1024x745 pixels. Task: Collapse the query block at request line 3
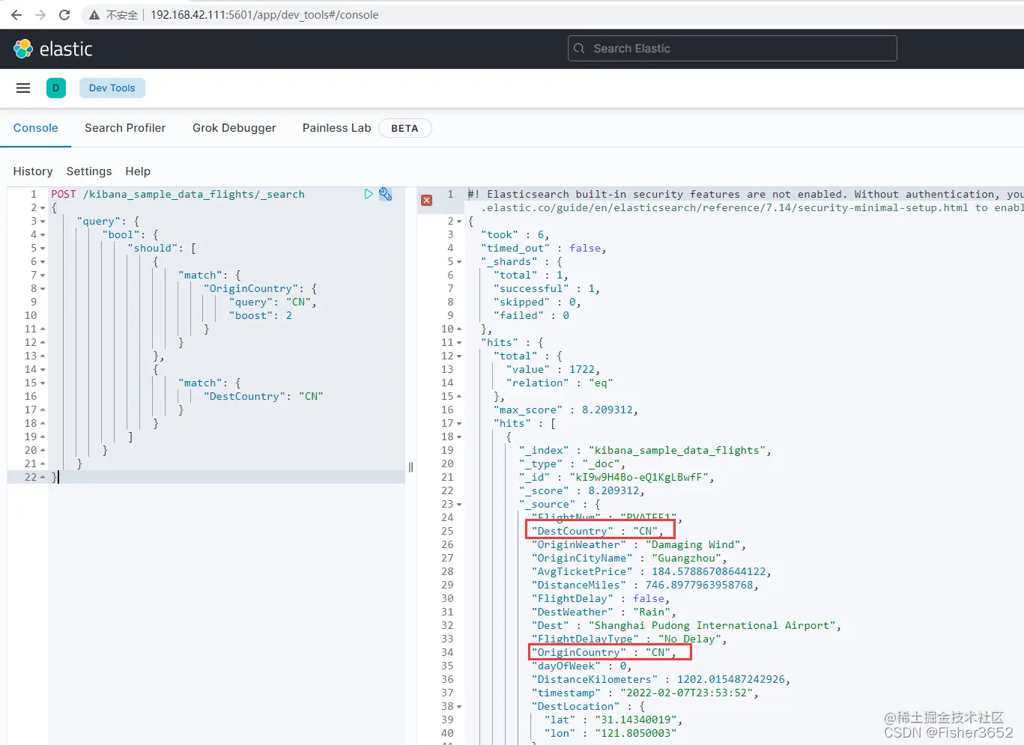click(x=43, y=222)
